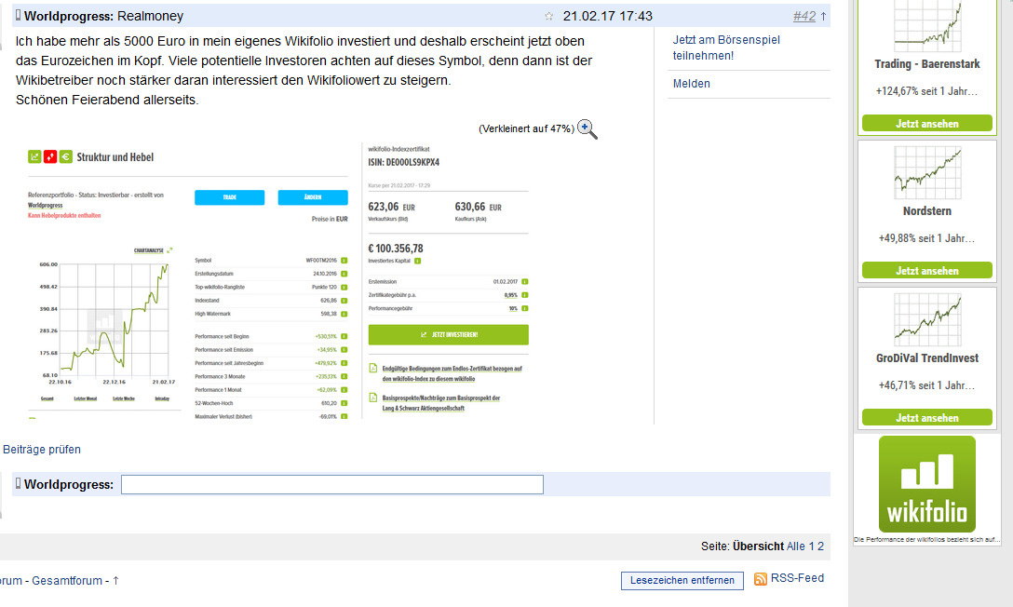Open the embedded wikifolio screenshot image

279,281
